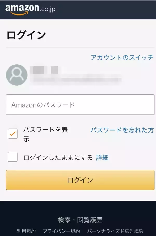Open the 利用規約 footer link
156x236 pixels.
click(x=26, y=231)
